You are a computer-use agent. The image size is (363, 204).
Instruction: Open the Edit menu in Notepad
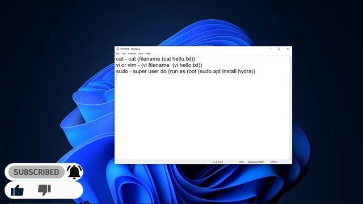[x=124, y=54]
